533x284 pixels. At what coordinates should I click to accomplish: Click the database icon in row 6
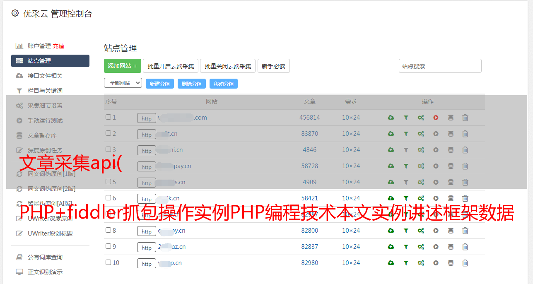point(451,198)
